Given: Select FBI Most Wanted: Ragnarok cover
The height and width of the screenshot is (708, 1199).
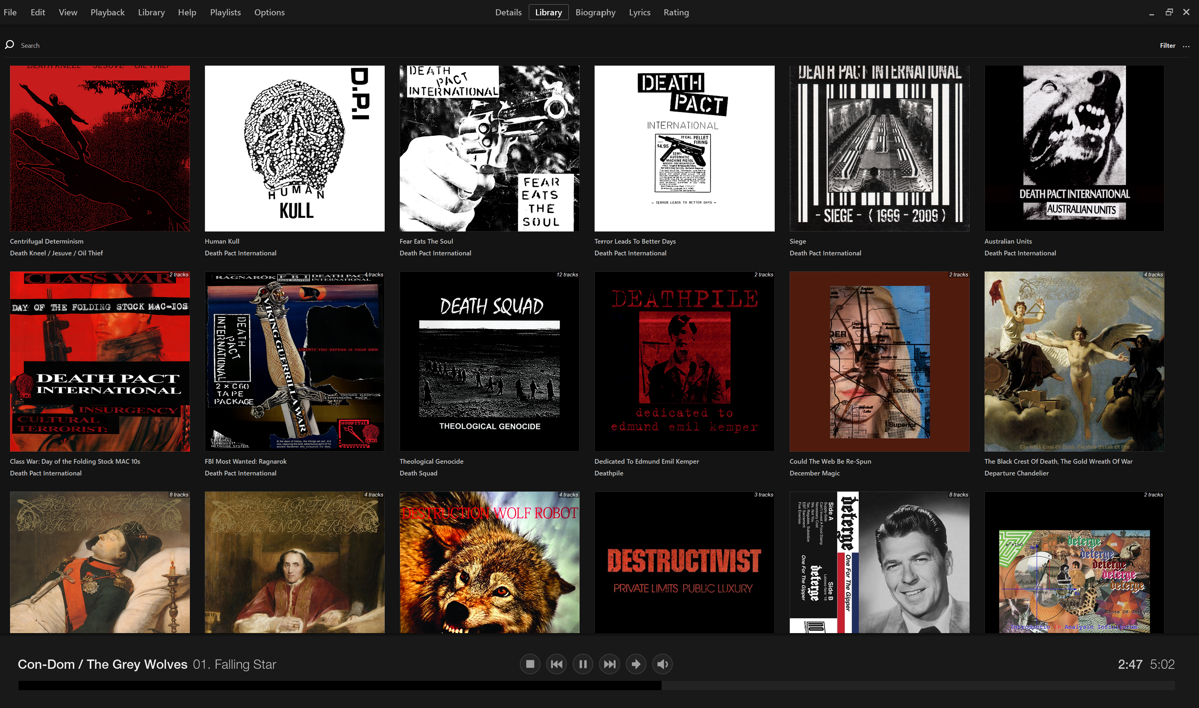Looking at the screenshot, I should (294, 361).
